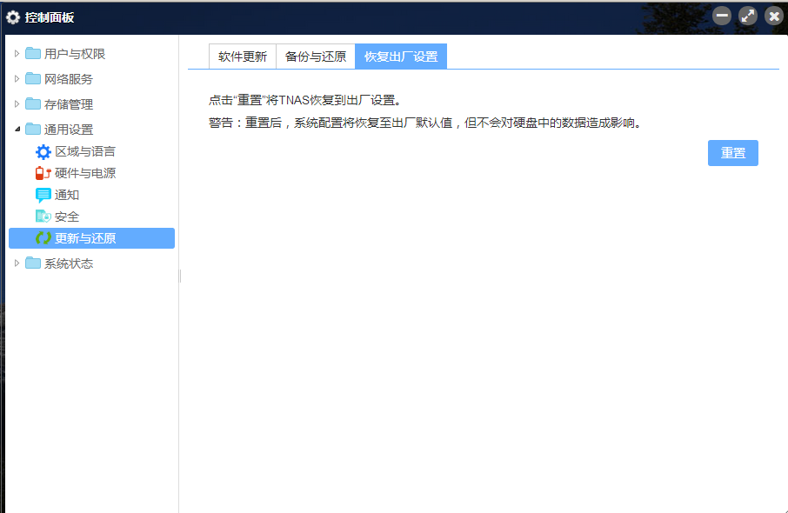Screen dimensions: 788x513
Task: Click the 通知 speech bubble icon
Action: (43, 195)
